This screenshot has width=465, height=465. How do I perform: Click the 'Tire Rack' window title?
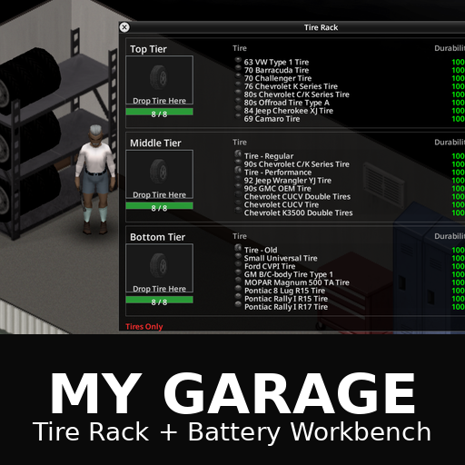pos(321,27)
